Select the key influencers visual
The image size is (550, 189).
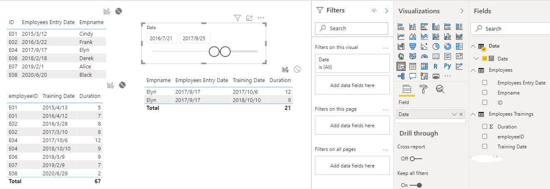tap(459, 66)
